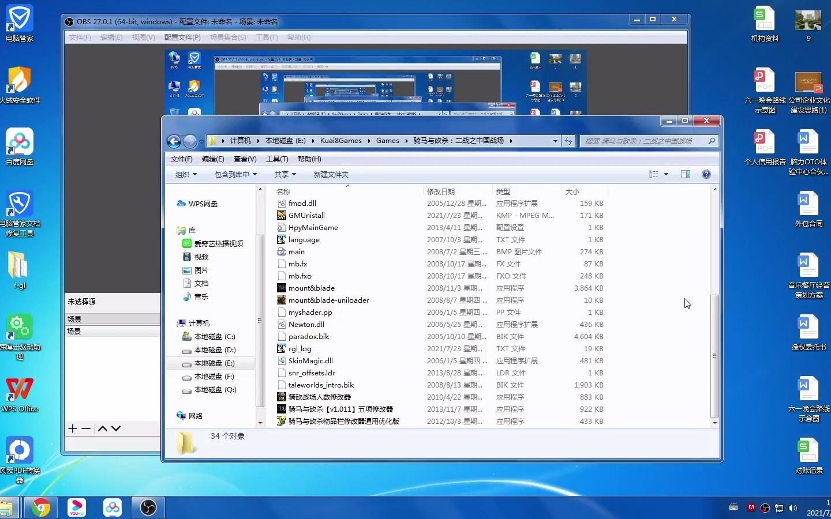Open the 电脑管家 desktop icon

point(20,24)
